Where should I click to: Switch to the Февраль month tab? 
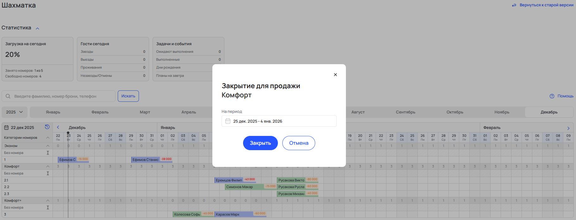100,112
